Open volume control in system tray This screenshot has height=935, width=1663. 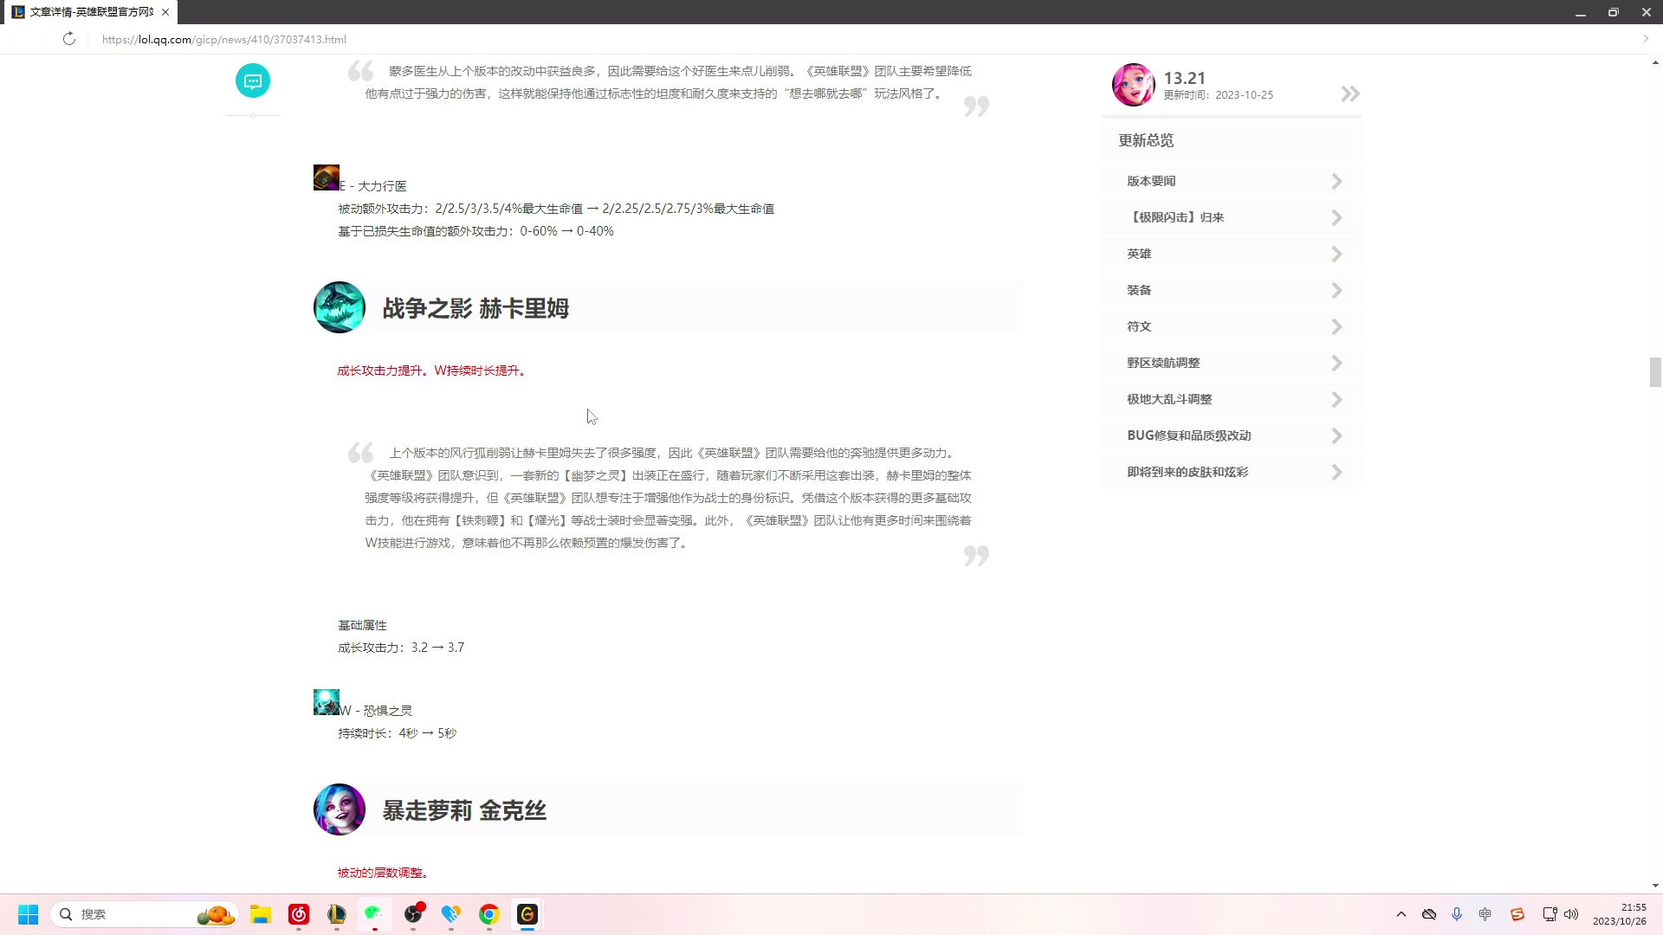pos(1571,914)
